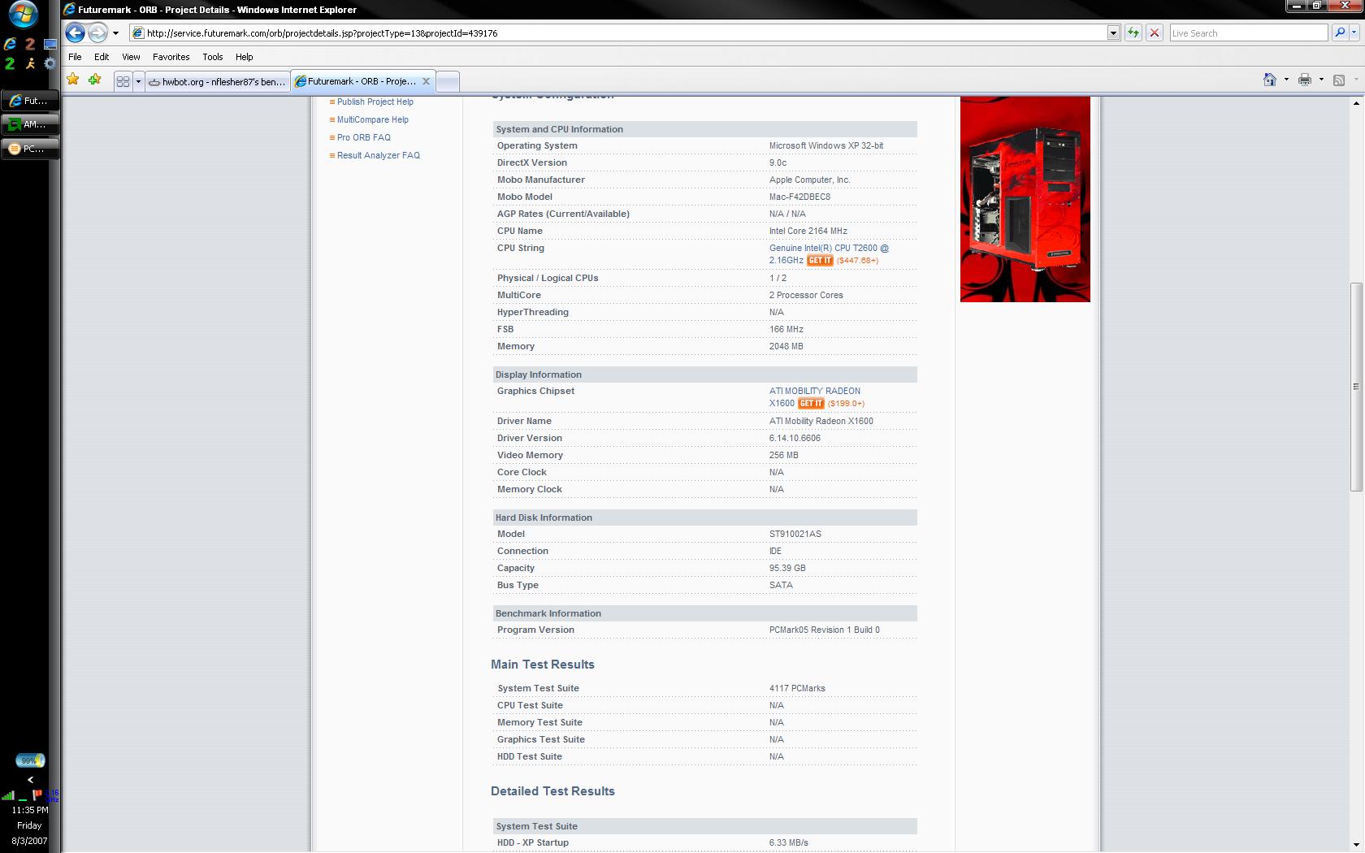Click the 2.16 GHz CPU speed tray icon
1365x853 pixels.
point(52,795)
